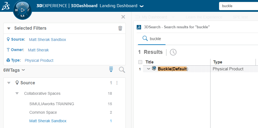Click the 3DSearch widget logo icon

[x=139, y=27]
